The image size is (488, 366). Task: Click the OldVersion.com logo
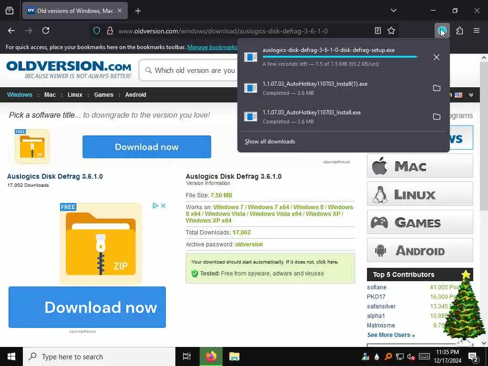69,70
